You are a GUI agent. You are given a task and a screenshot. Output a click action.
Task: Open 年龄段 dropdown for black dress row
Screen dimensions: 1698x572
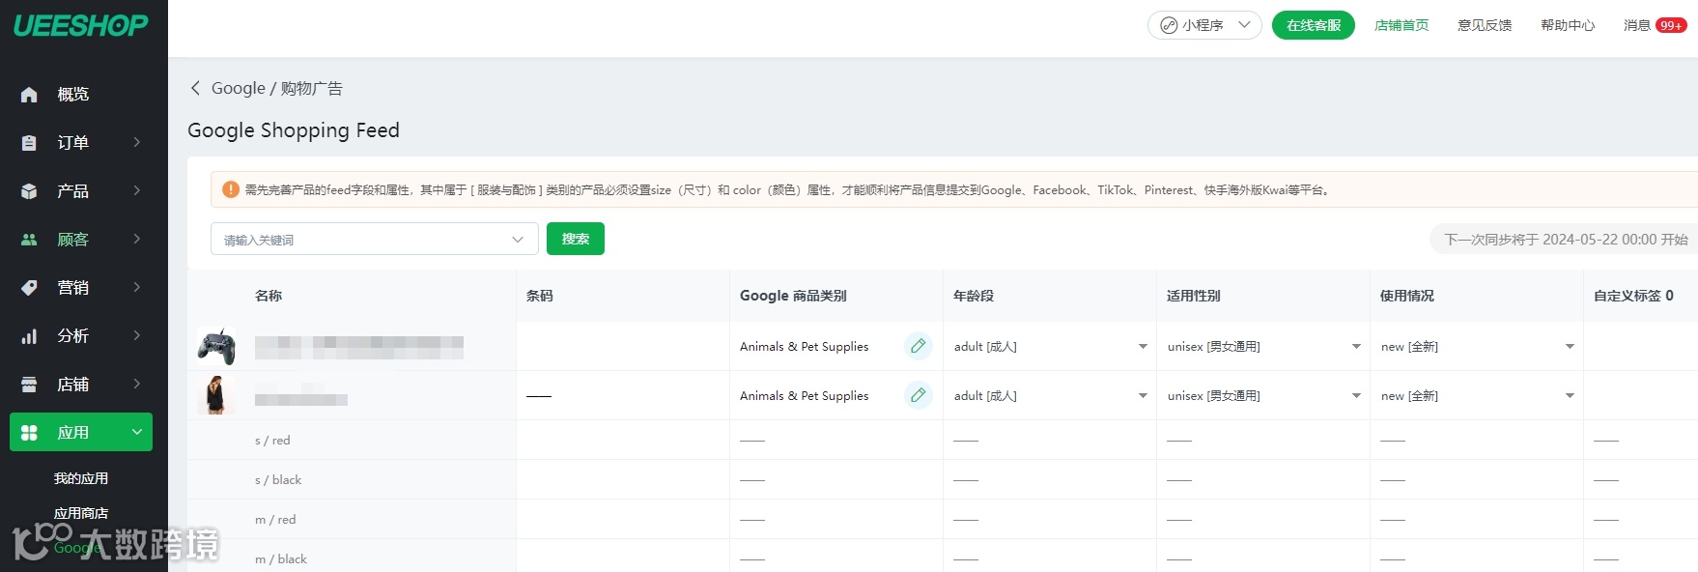(1143, 396)
